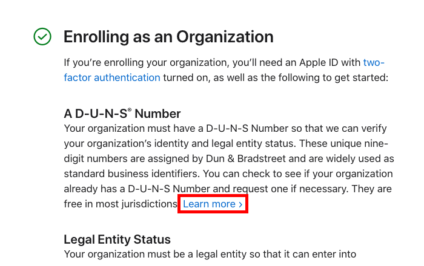
Task: Click the word 'two-' ending the first line
Action: (x=374, y=63)
